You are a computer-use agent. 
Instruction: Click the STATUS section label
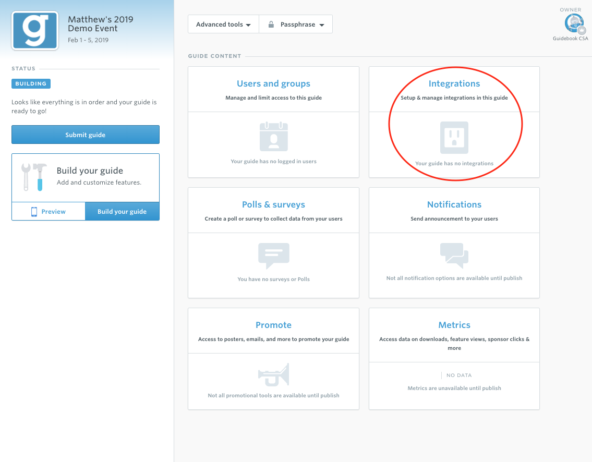23,69
